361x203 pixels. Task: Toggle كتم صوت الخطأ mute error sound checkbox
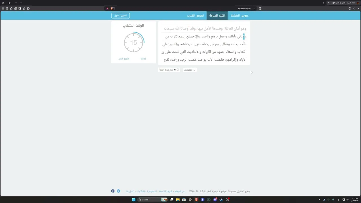click(178, 70)
